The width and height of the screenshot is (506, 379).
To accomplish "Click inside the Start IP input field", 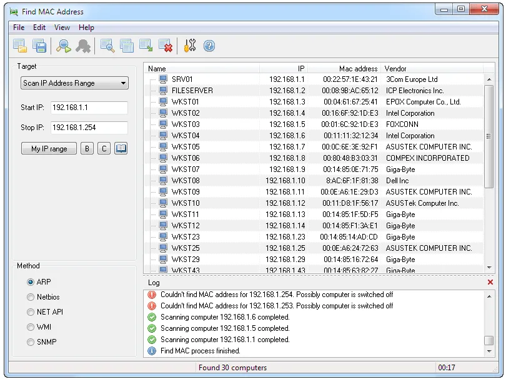I will click(88, 108).
